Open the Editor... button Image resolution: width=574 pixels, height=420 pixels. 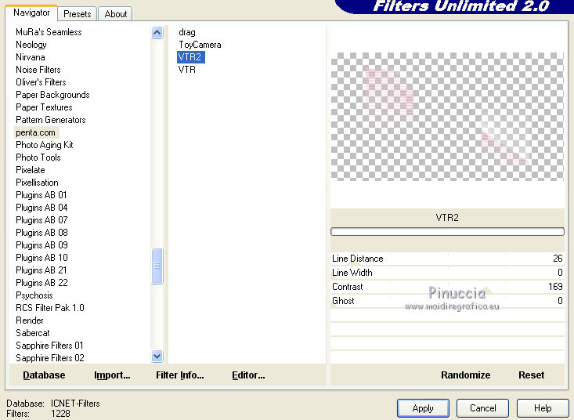click(x=248, y=375)
